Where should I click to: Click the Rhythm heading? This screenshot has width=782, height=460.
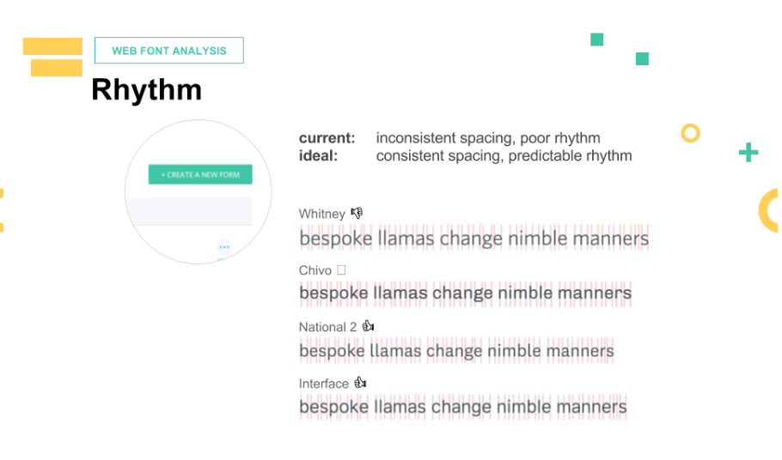[146, 90]
